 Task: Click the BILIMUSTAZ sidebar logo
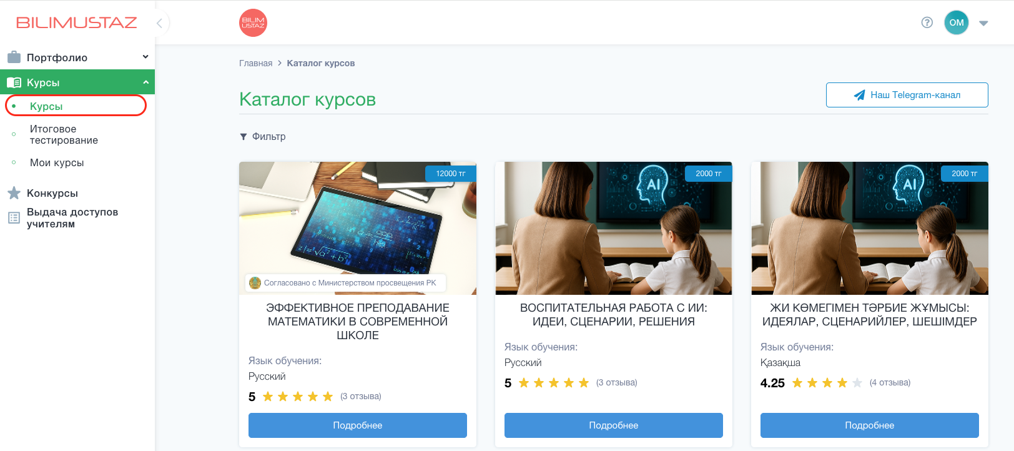(76, 22)
